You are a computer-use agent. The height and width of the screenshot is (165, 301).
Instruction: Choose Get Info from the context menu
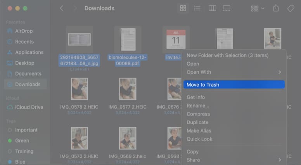(234, 97)
